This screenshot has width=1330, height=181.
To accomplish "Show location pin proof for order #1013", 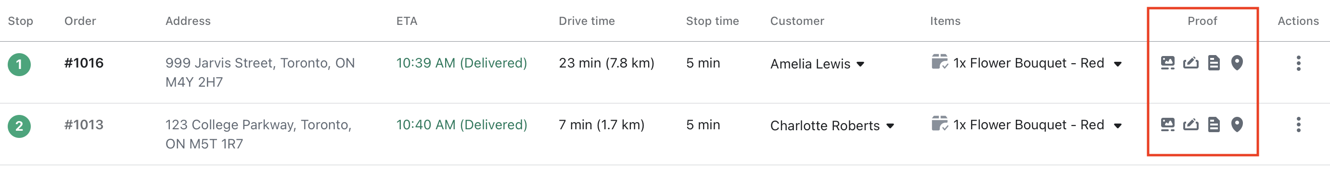I will 1237,124.
